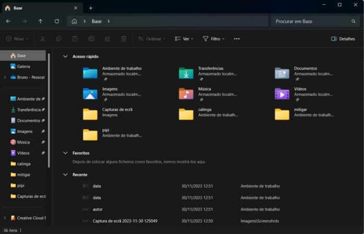Collapse the Recente section
The width and height of the screenshot is (364, 234).
coord(65,175)
